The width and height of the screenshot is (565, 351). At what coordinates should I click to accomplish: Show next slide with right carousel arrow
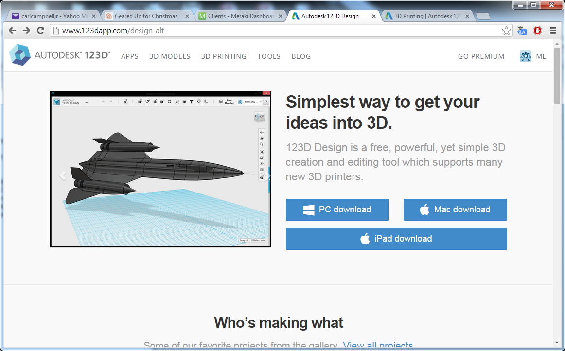pyautogui.click(x=266, y=176)
